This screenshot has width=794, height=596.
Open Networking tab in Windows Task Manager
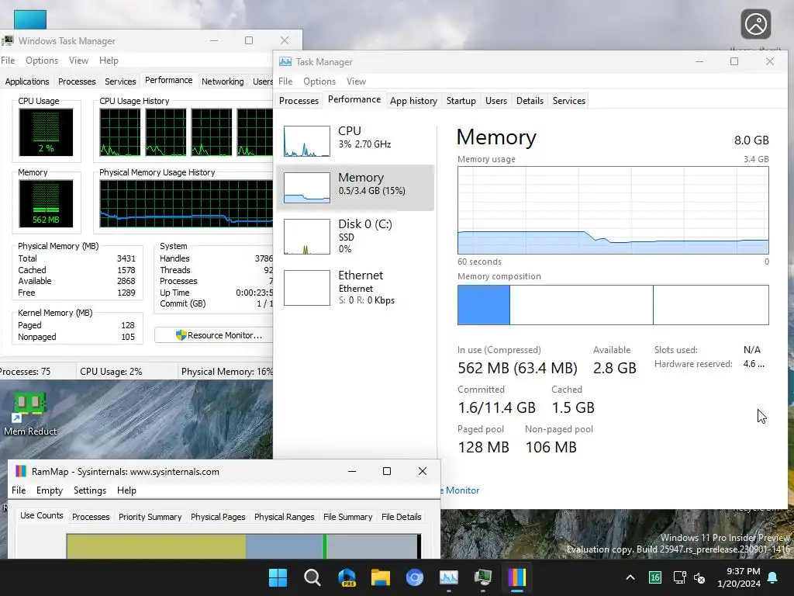pyautogui.click(x=223, y=81)
